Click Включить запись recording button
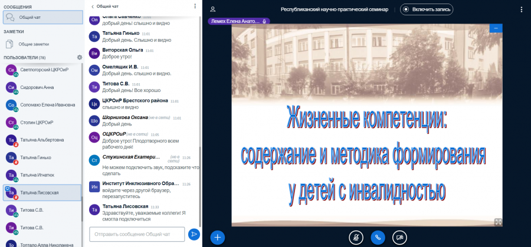Screen dimensions: 531x247 pos(427,9)
